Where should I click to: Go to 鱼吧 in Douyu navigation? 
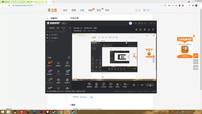[107, 10]
